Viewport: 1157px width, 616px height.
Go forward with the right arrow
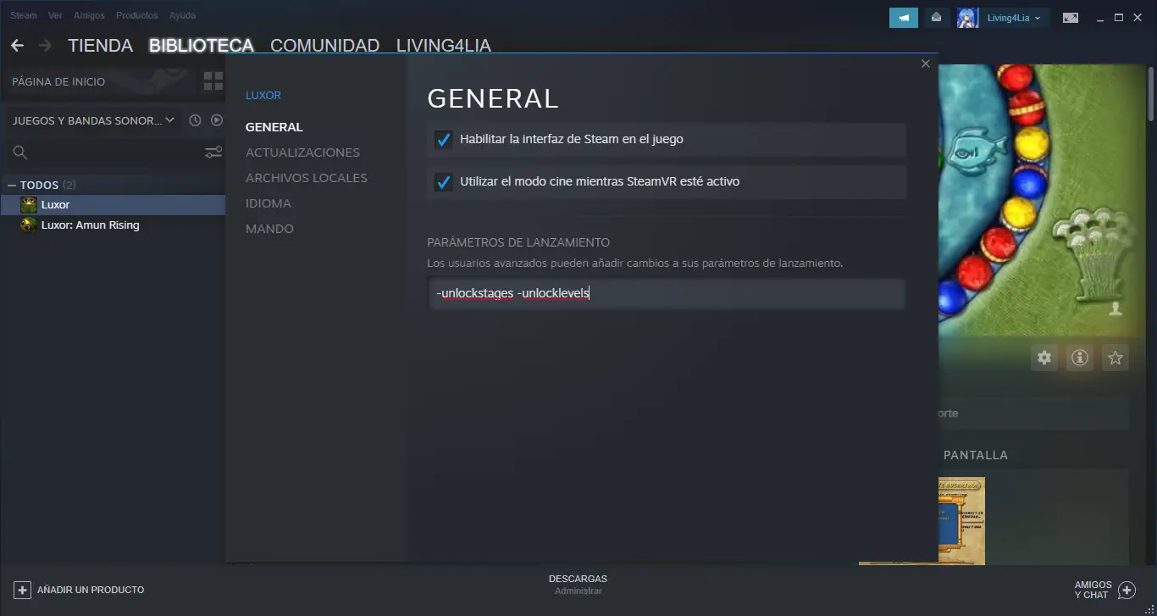point(45,46)
